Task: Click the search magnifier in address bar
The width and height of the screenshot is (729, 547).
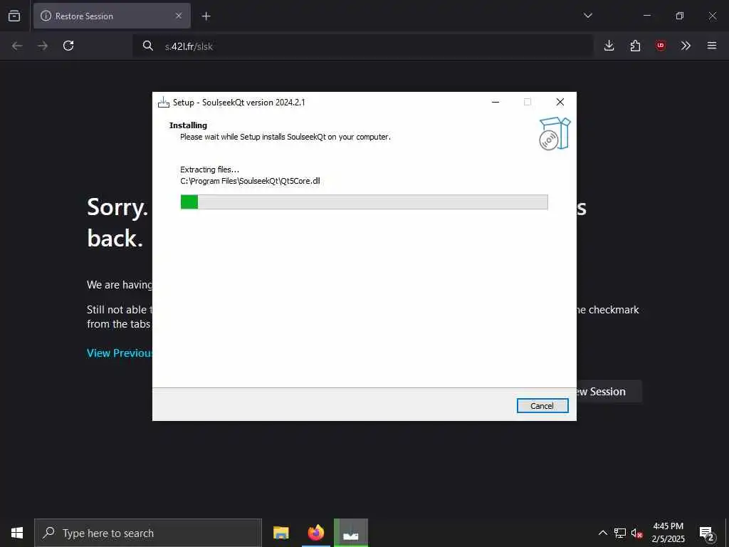Action: pyautogui.click(x=148, y=46)
